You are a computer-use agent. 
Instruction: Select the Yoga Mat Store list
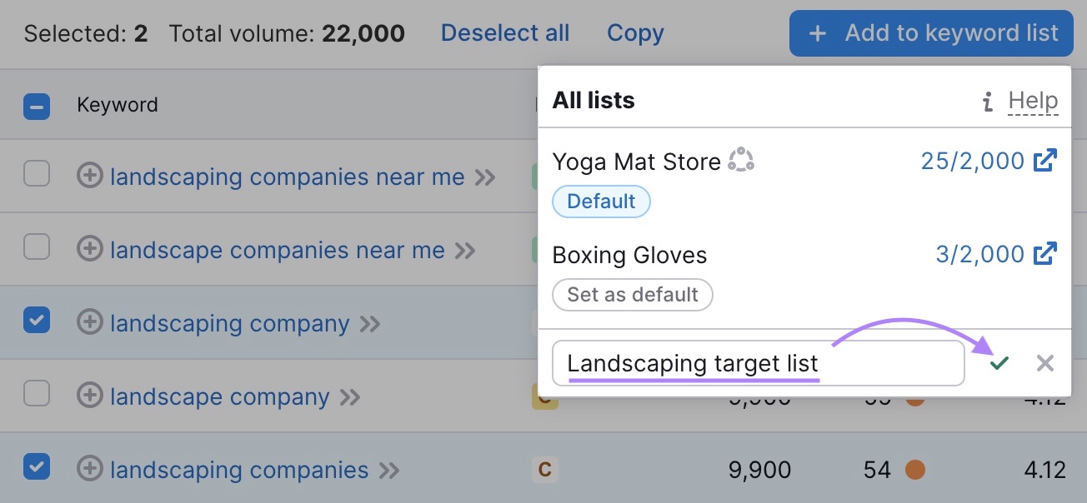coord(636,162)
